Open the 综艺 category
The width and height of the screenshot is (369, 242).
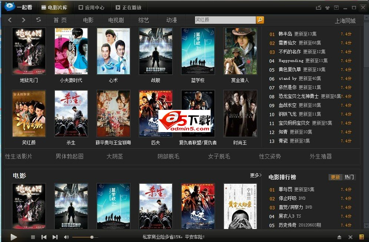pos(144,20)
